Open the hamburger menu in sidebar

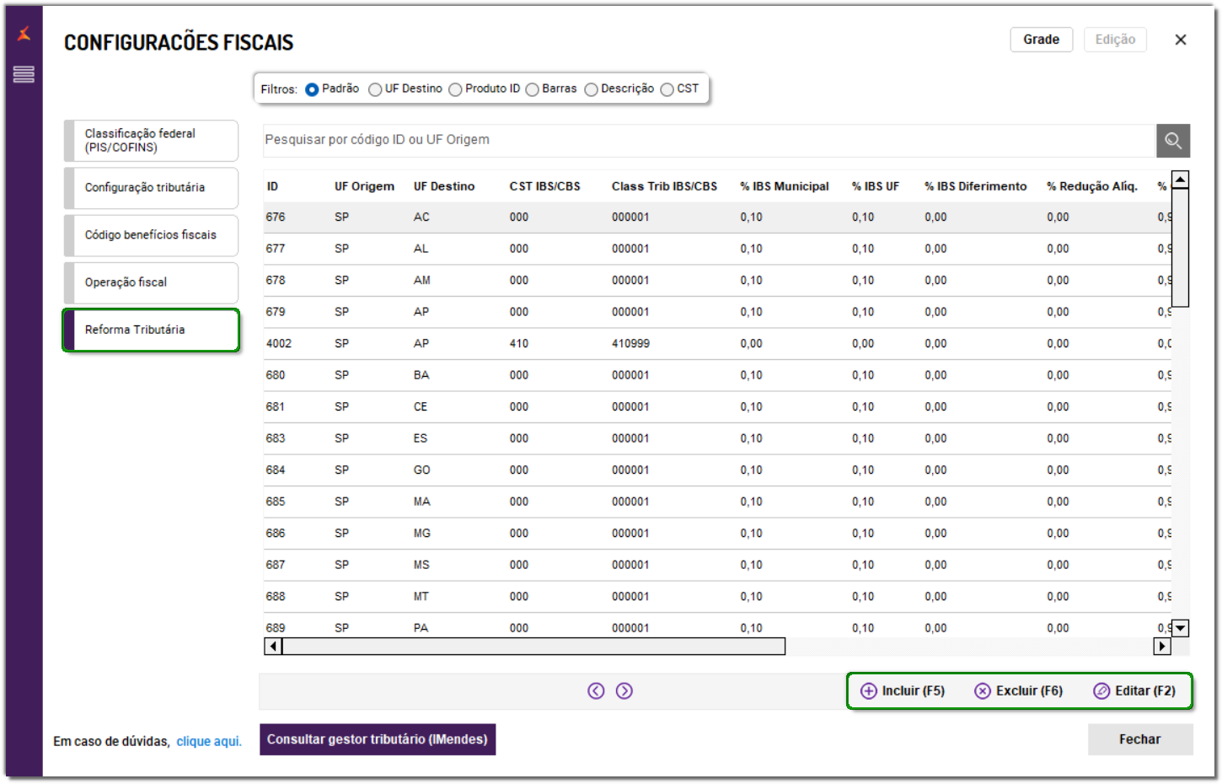point(24,74)
